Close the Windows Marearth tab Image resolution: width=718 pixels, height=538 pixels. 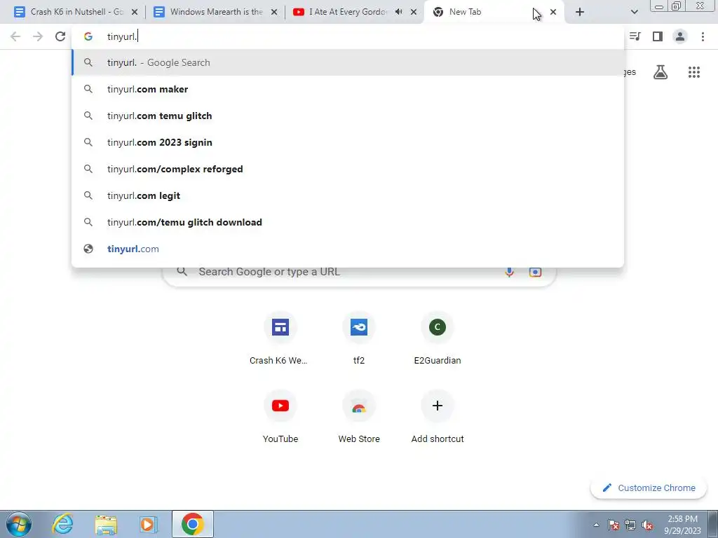pyautogui.click(x=274, y=12)
